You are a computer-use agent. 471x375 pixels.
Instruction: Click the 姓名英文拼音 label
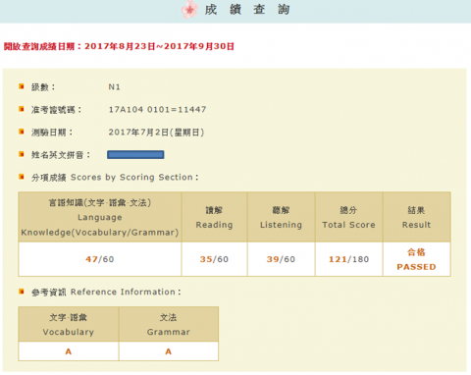(61, 155)
